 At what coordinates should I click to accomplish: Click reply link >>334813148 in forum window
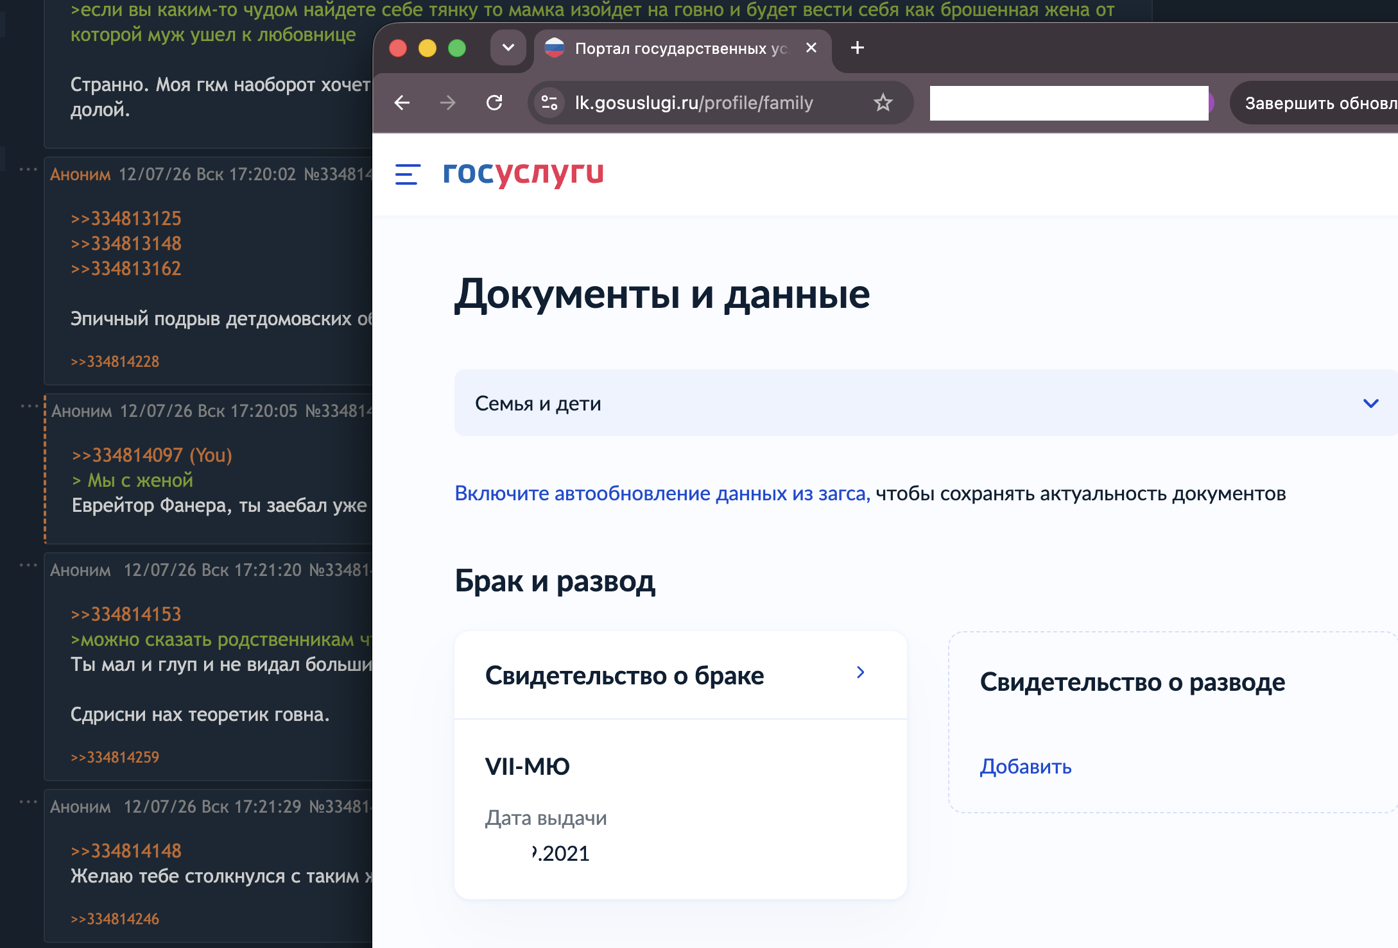click(126, 243)
